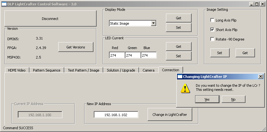This screenshot has height=132, width=267.
Task: Click the Static Image combo box text
Action: click(119, 23)
